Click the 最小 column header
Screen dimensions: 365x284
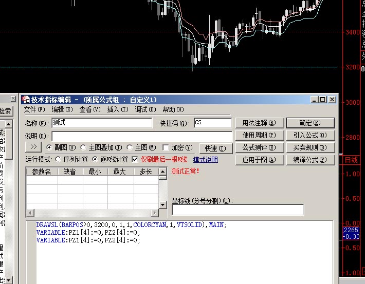coord(95,172)
